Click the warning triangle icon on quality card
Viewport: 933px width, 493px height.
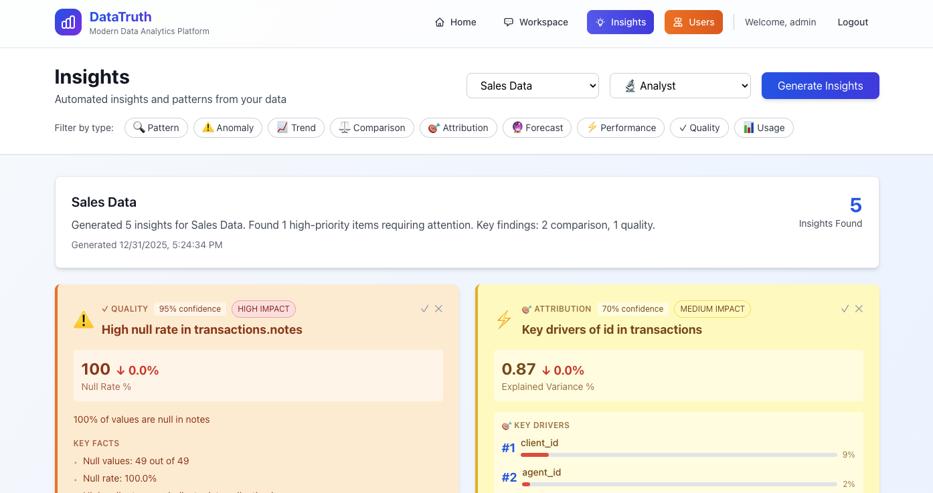point(84,320)
